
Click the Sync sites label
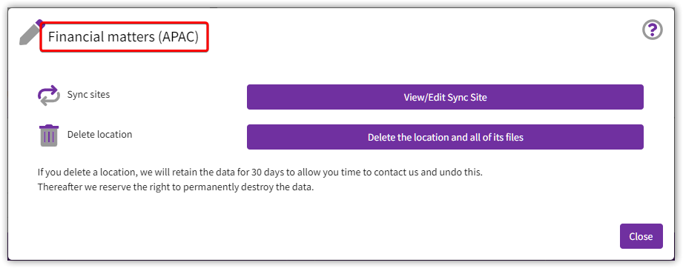click(88, 95)
